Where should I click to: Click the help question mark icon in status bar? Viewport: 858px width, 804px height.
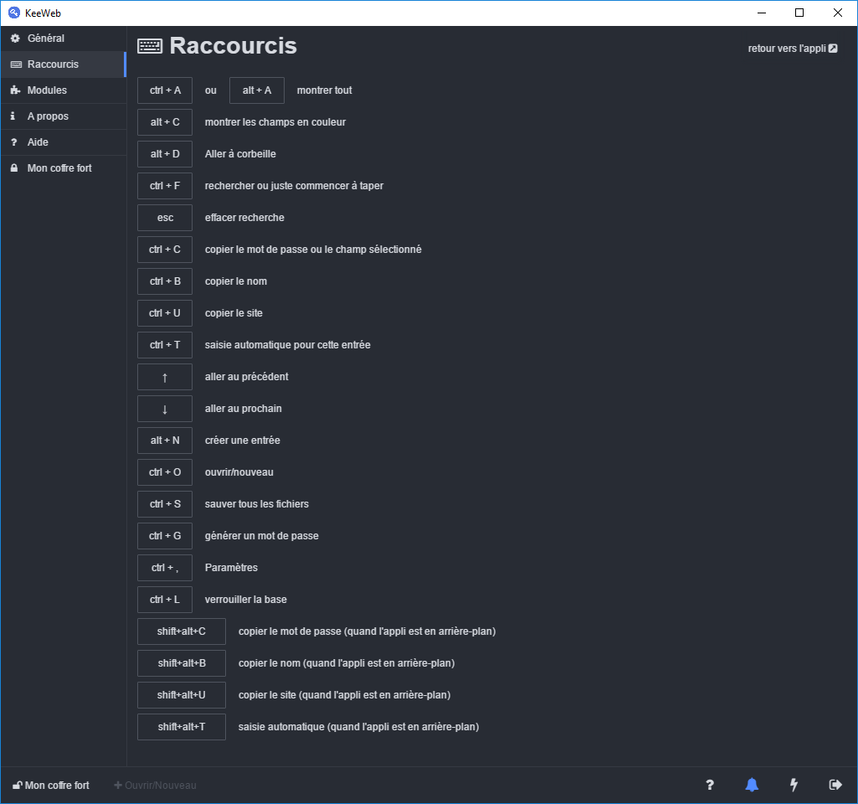click(709, 785)
